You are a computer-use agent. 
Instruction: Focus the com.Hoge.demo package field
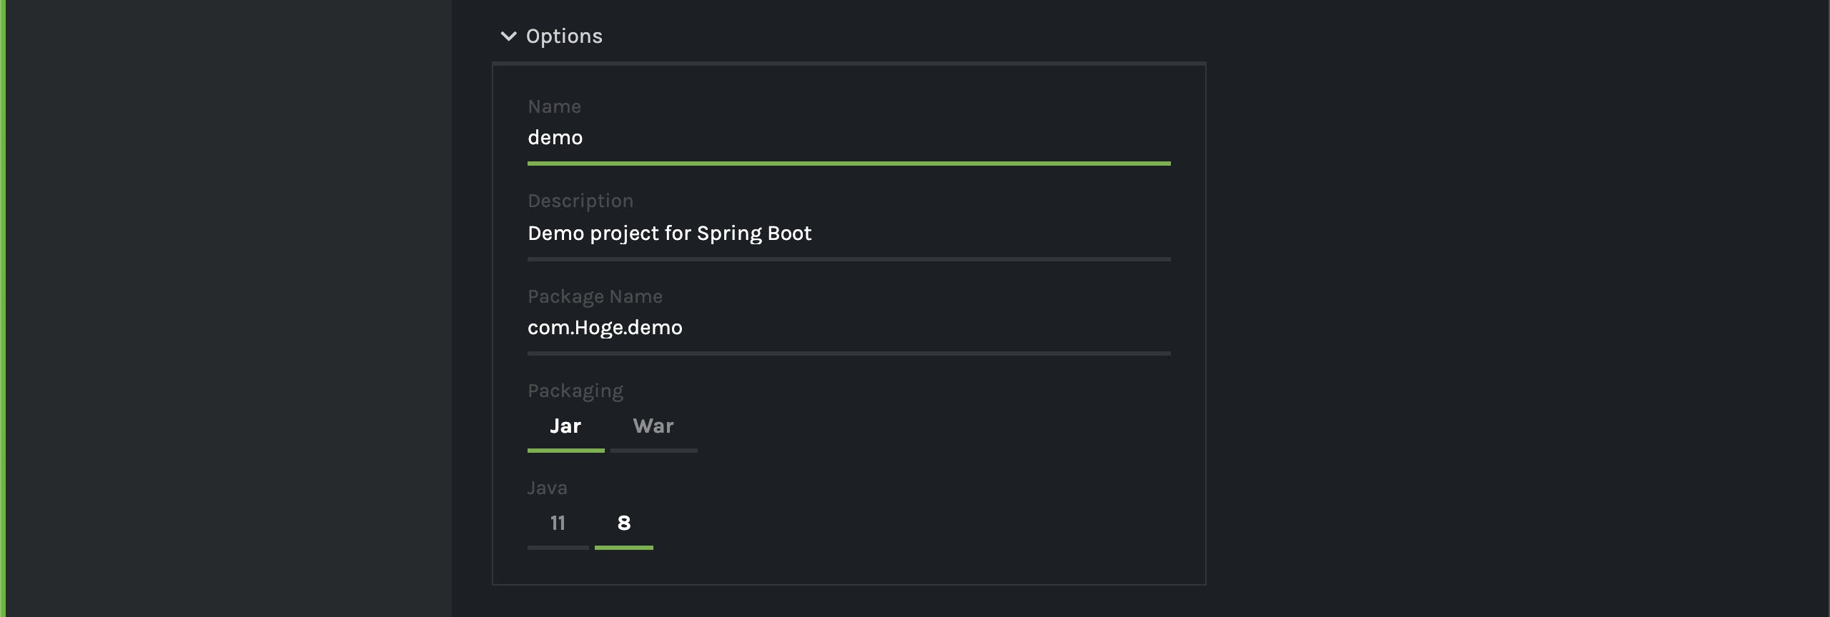point(849,328)
